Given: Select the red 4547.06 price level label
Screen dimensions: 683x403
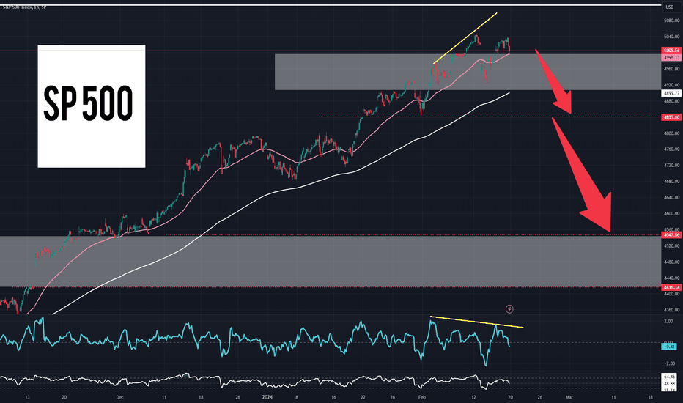Looking at the screenshot, I should point(671,234).
